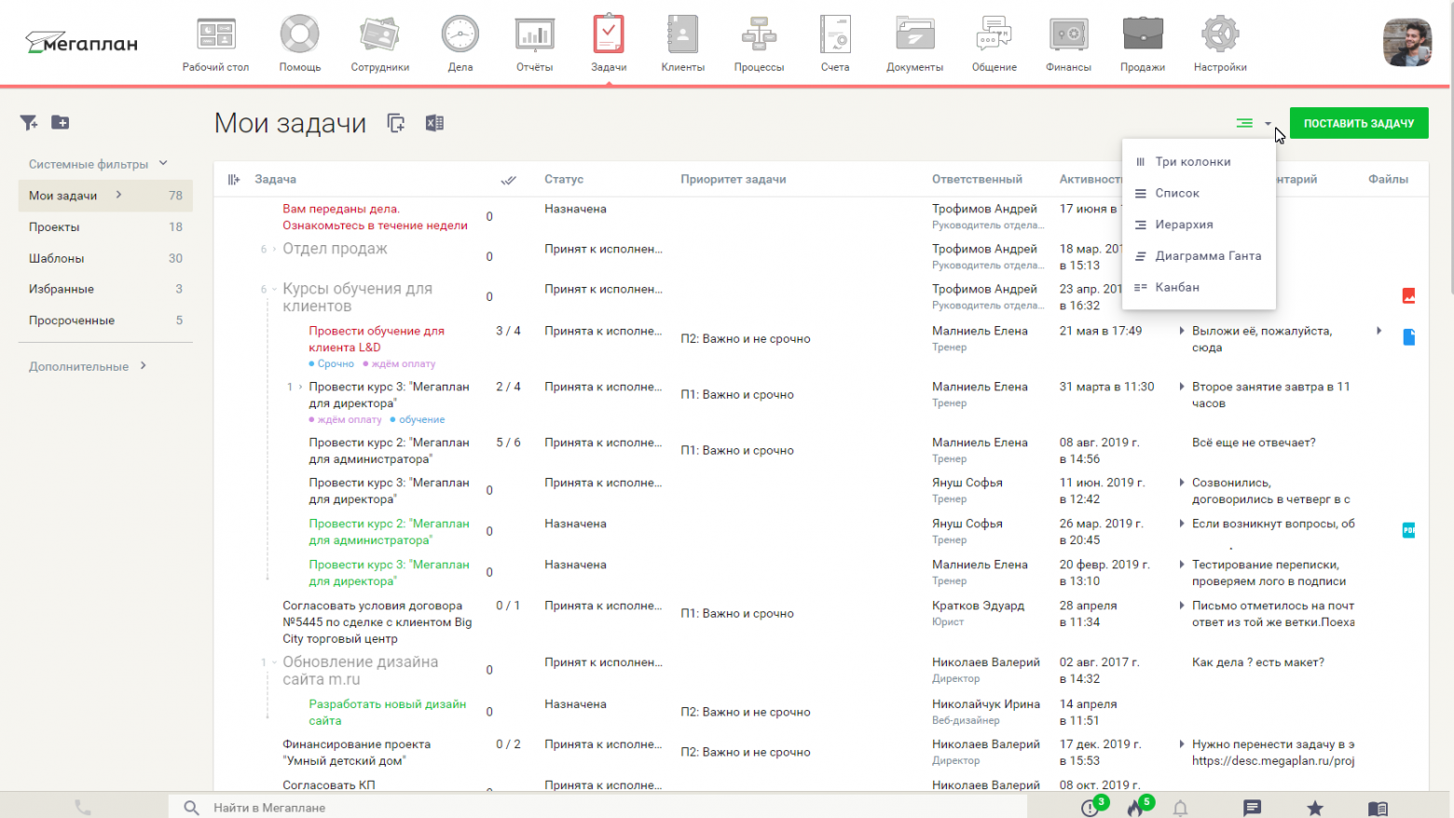
Task: Open filter icon in left sidebar
Action: click(x=29, y=122)
